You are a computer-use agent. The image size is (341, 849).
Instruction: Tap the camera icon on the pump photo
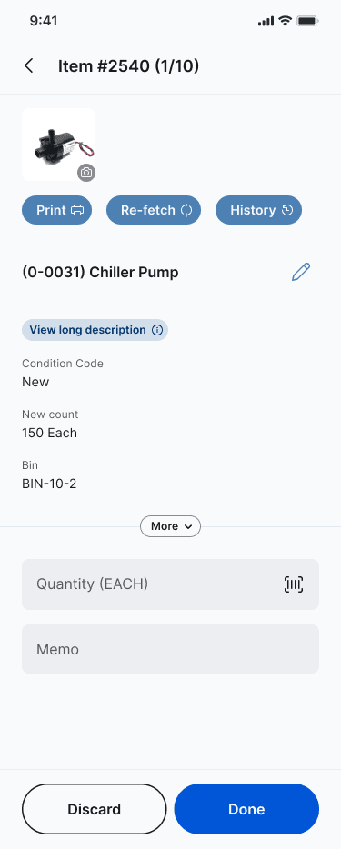pos(86,173)
